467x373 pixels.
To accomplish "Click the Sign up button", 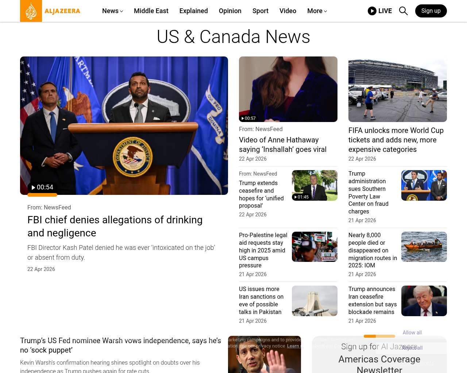I will [x=431, y=11].
